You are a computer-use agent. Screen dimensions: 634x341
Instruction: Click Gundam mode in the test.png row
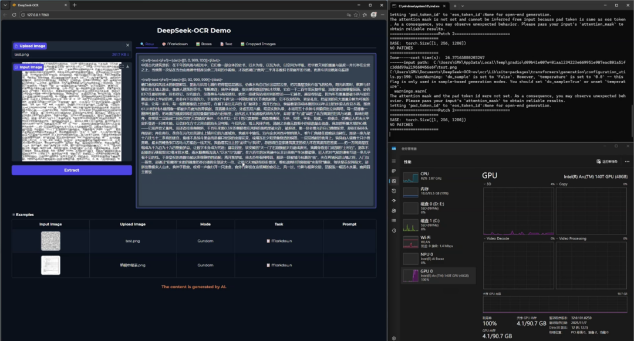click(x=205, y=241)
